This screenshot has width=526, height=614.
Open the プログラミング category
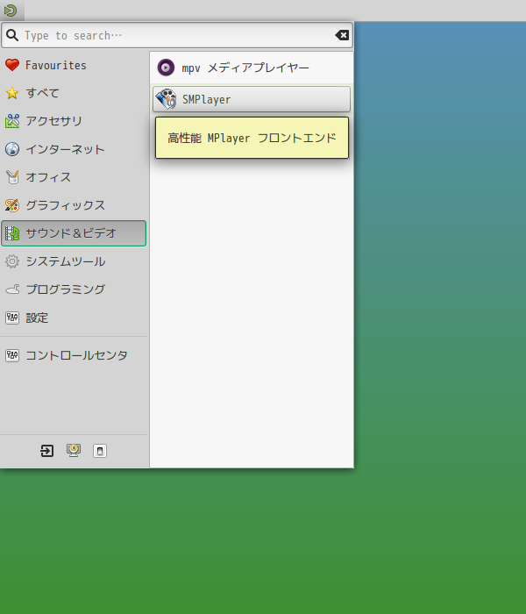pyautogui.click(x=74, y=289)
